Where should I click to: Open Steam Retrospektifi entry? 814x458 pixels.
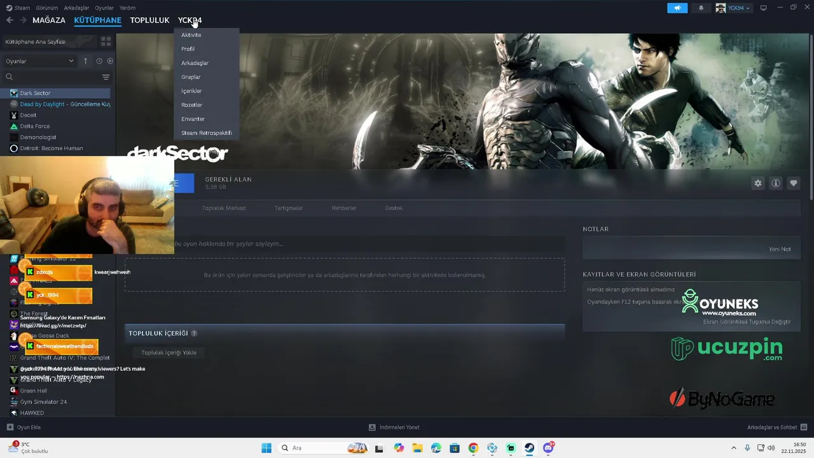point(207,133)
